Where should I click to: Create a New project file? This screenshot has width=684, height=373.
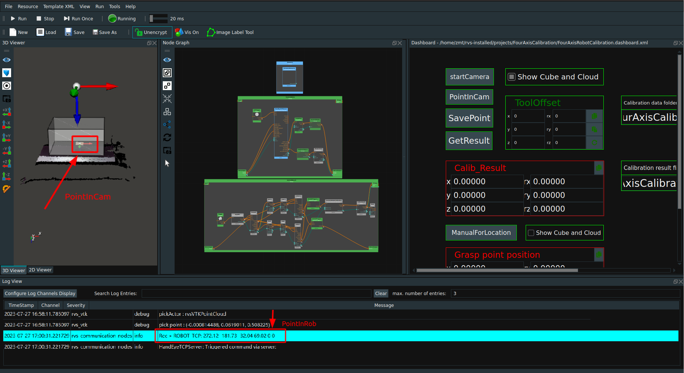pyautogui.click(x=18, y=32)
